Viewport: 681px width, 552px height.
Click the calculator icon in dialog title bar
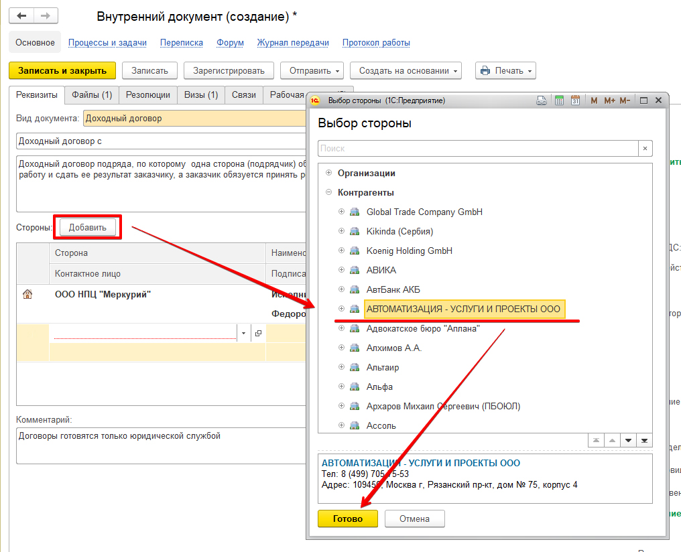tap(560, 100)
